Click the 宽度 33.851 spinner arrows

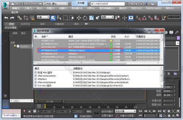click(x=175, y=91)
